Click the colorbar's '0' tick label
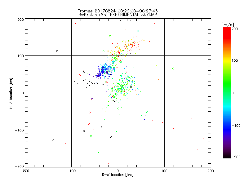This screenshot has height=186, width=248. (x=232, y=93)
